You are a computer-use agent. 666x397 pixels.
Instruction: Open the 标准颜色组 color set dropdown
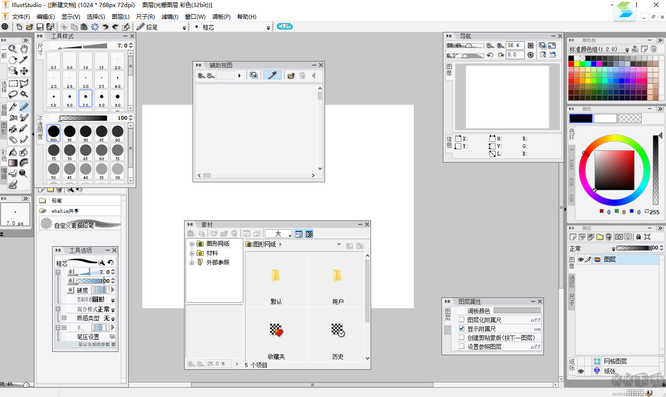pyautogui.click(x=627, y=50)
